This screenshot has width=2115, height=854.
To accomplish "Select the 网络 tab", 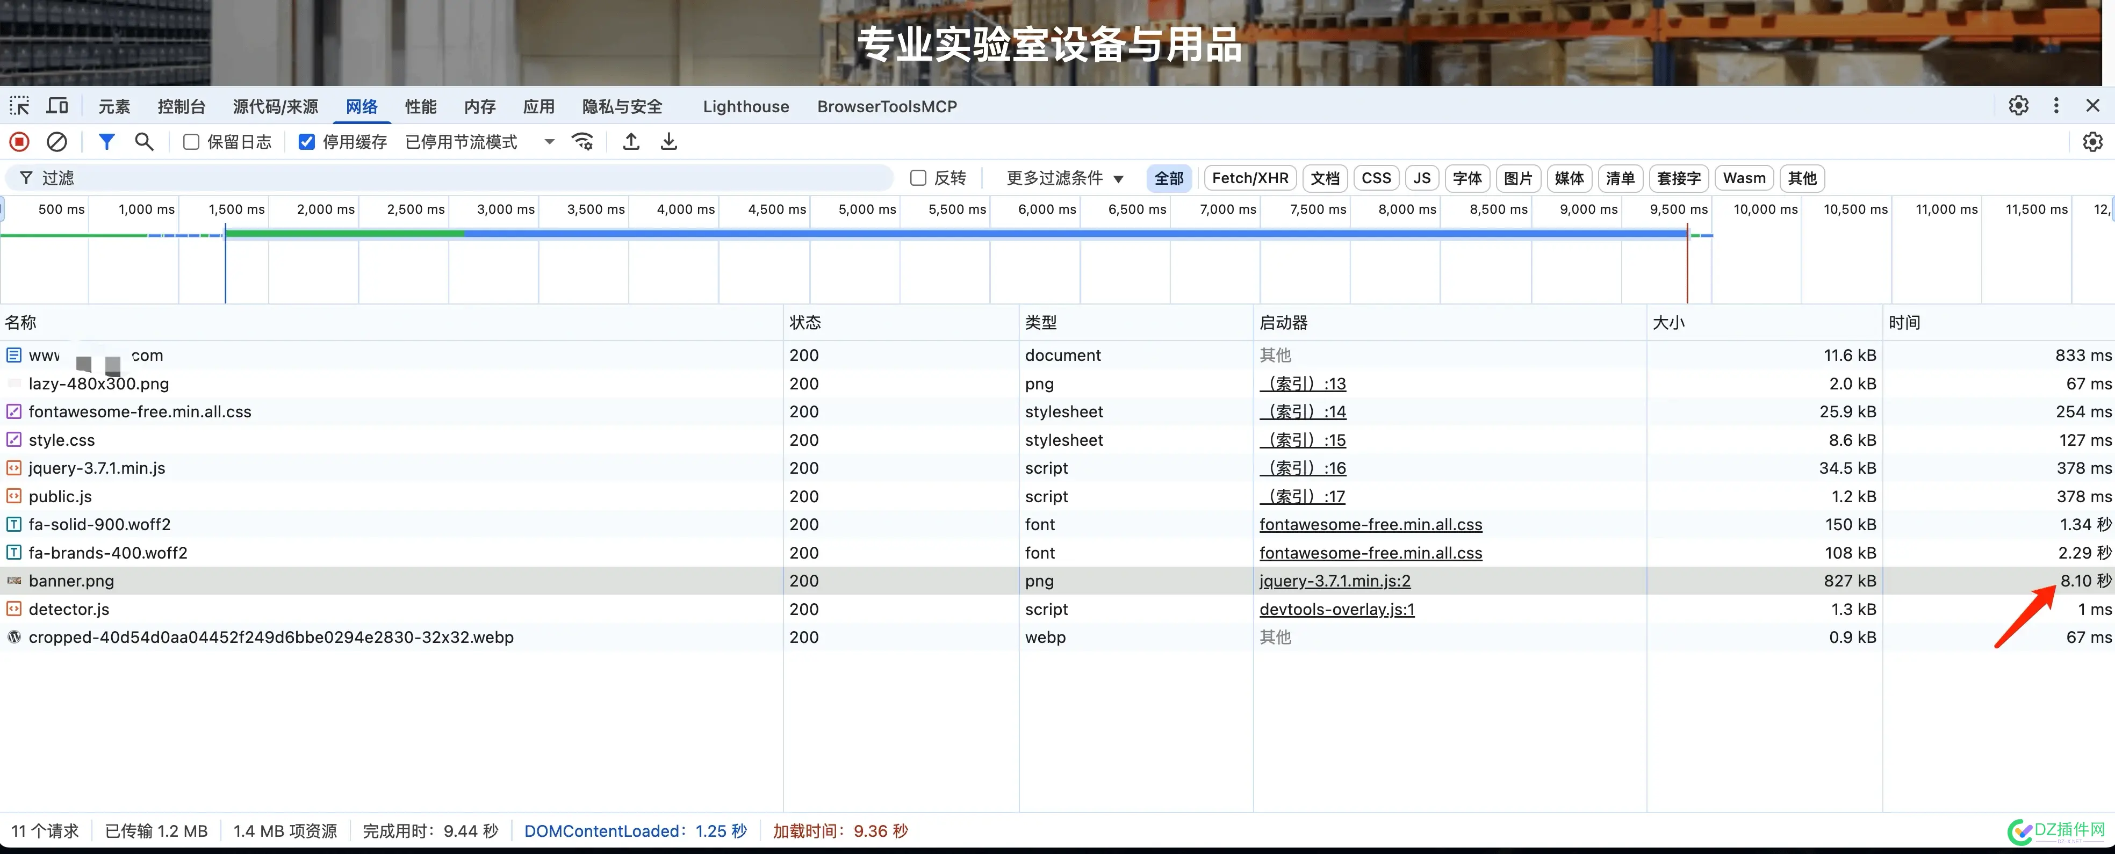I will tap(361, 107).
